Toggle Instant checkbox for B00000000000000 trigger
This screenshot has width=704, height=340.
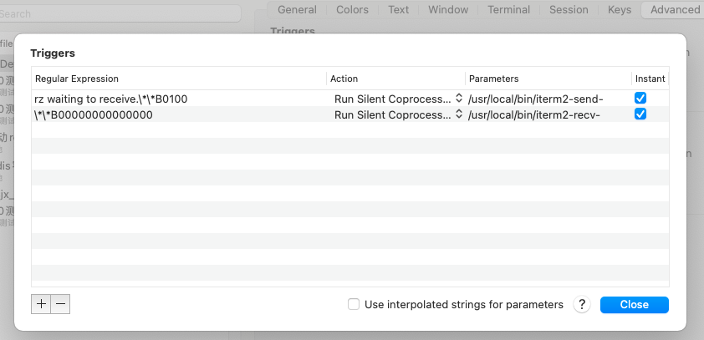pyautogui.click(x=640, y=114)
